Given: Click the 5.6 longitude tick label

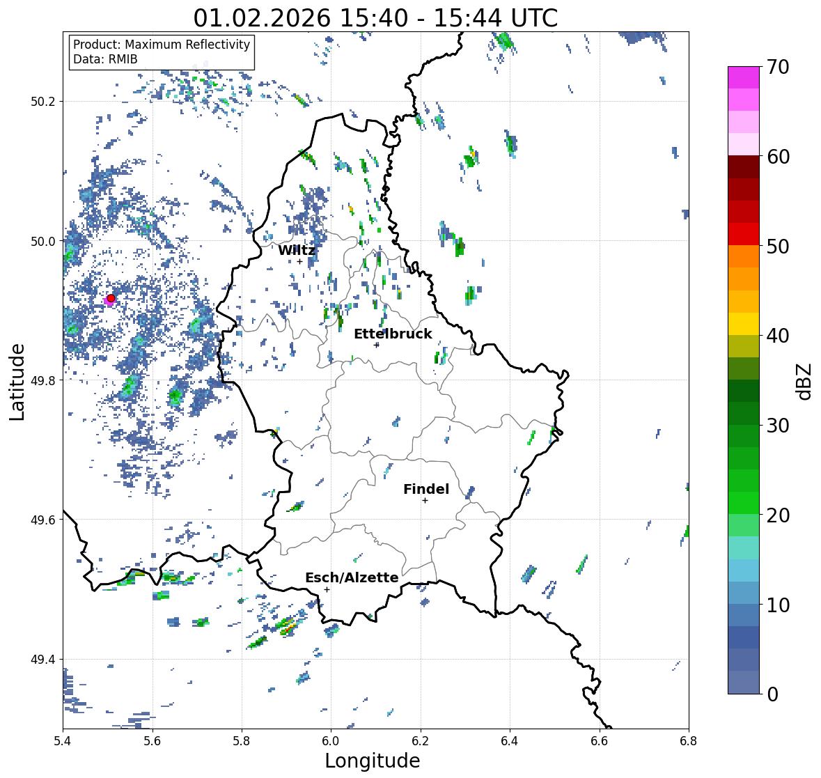Looking at the screenshot, I should click(153, 741).
